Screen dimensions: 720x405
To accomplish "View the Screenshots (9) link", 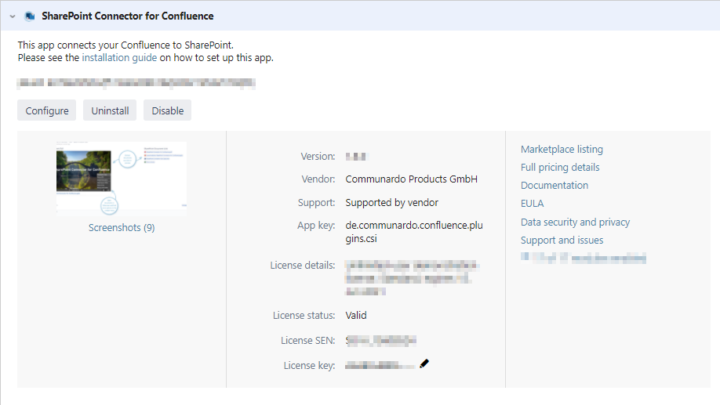I will pyautogui.click(x=122, y=227).
